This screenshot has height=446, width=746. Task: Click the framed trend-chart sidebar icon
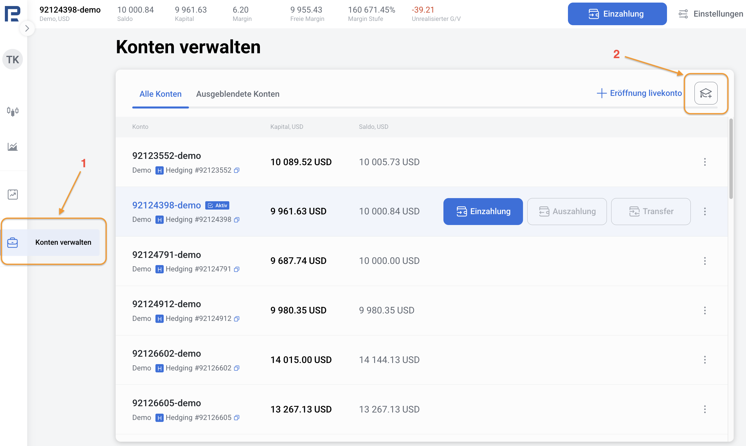13,194
